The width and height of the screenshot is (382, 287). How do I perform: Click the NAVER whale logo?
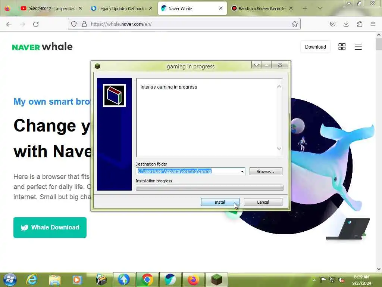coord(43,46)
